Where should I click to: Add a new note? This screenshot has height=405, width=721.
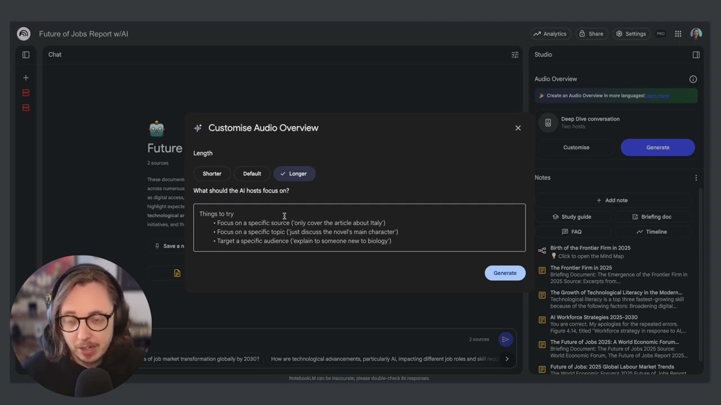pos(612,200)
